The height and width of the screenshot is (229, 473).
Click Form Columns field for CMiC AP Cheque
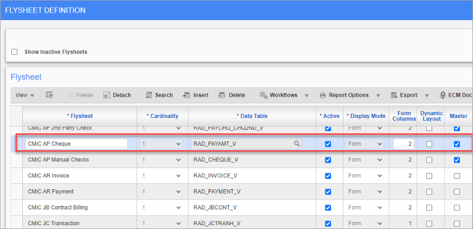pyautogui.click(x=403, y=144)
